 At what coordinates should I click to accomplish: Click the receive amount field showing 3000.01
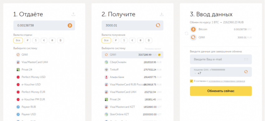coord(132,25)
